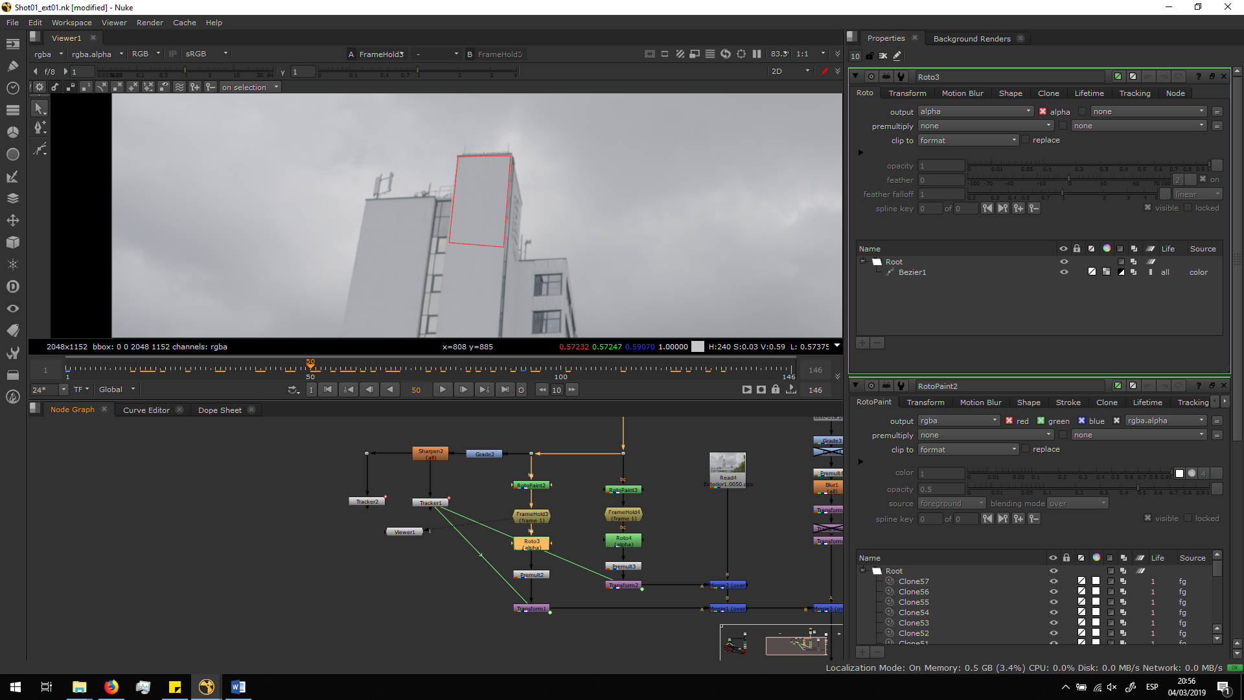Viewport: 1244px width, 700px height.
Task: Open the Time nodes clock icon
Action: tap(12, 87)
